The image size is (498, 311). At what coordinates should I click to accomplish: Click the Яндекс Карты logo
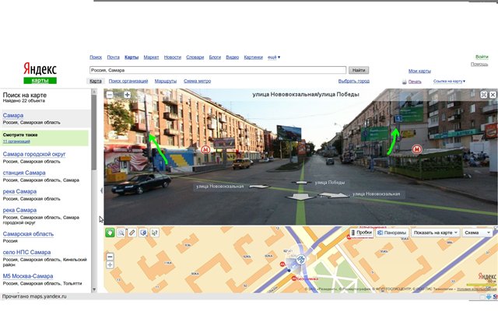[x=40, y=73]
